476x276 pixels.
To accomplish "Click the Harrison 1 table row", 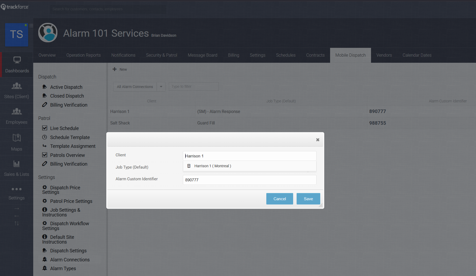I will coord(292,111).
